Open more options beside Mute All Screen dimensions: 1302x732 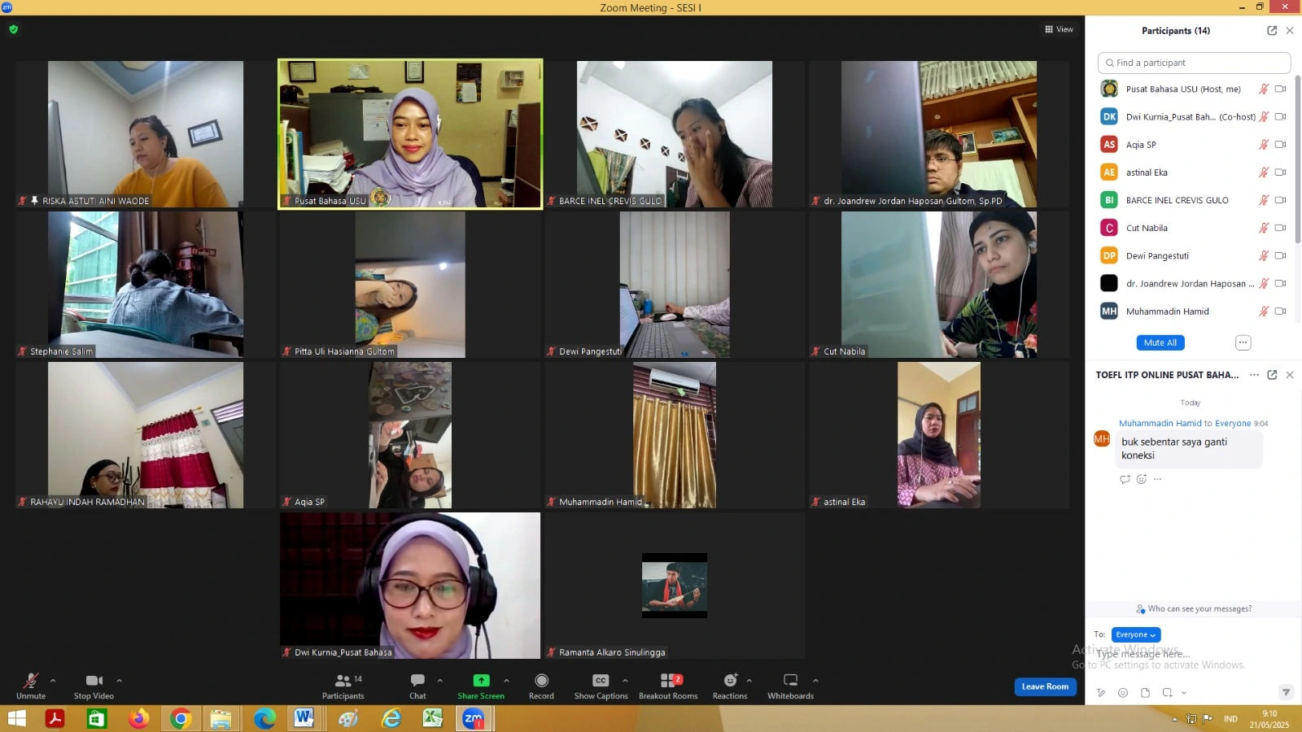pyautogui.click(x=1243, y=342)
